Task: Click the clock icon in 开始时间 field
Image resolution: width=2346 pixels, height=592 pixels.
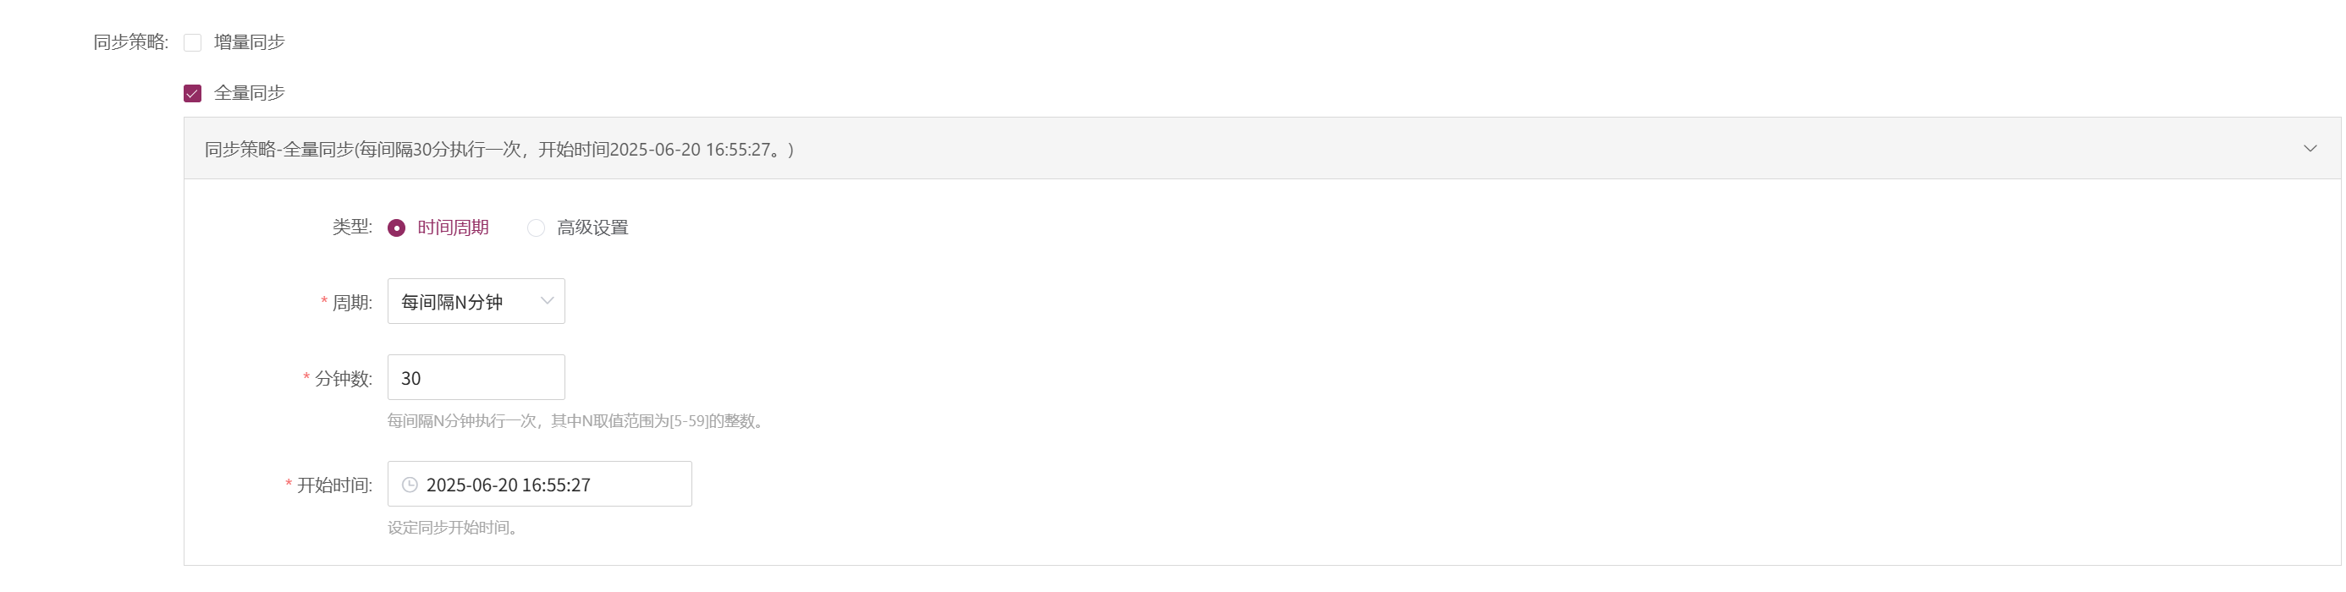Action: point(410,485)
